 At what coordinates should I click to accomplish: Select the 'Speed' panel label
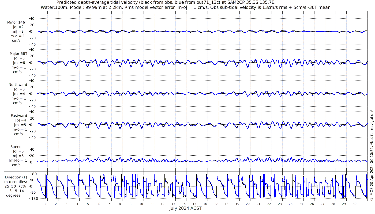pyautogui.click(x=16, y=147)
